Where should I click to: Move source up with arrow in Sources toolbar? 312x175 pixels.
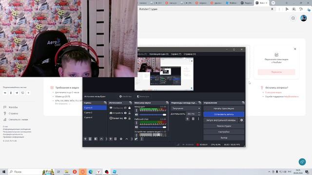pyautogui.click(x=127, y=139)
